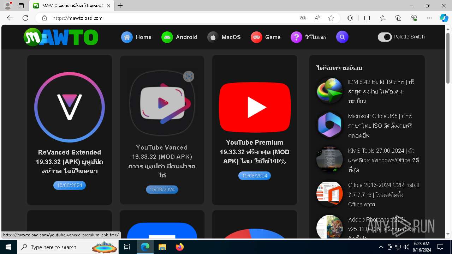Image resolution: width=452 pixels, height=254 pixels.
Task: Open Task View on taskbar
Action: pyautogui.click(x=127, y=247)
